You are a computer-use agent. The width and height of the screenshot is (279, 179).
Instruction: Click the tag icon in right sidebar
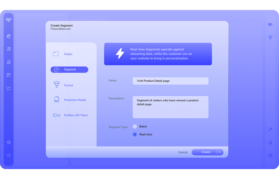pyautogui.click(x=270, y=25)
